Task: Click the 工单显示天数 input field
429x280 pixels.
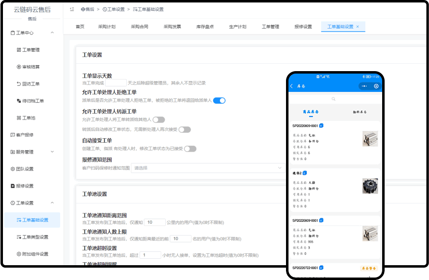Action: [x=116, y=82]
